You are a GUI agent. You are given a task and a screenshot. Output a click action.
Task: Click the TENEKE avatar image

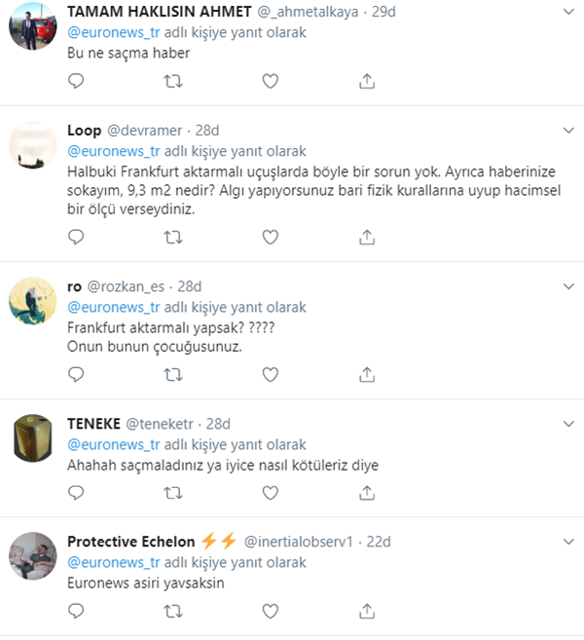33,439
